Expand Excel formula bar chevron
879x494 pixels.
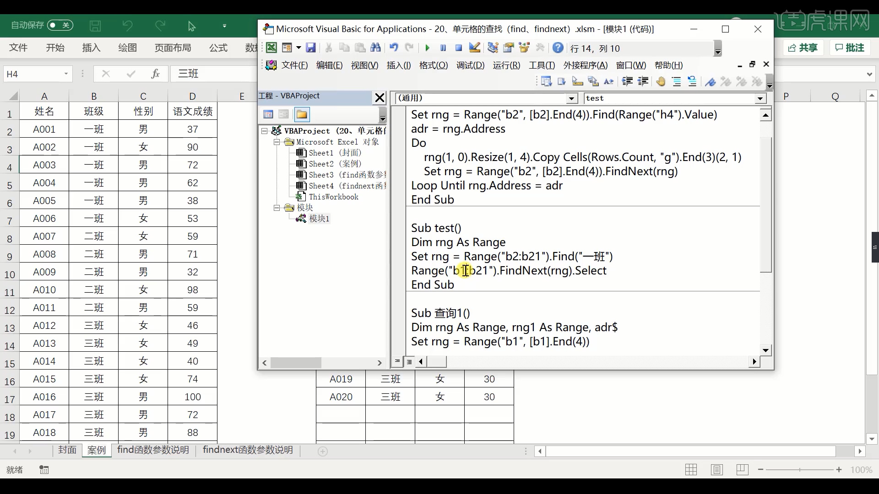pyautogui.click(x=869, y=74)
